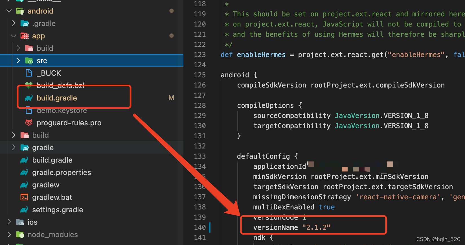This screenshot has height=245, width=465.
Task: Click the root-level build.gradle icon under android
Action: [24, 160]
